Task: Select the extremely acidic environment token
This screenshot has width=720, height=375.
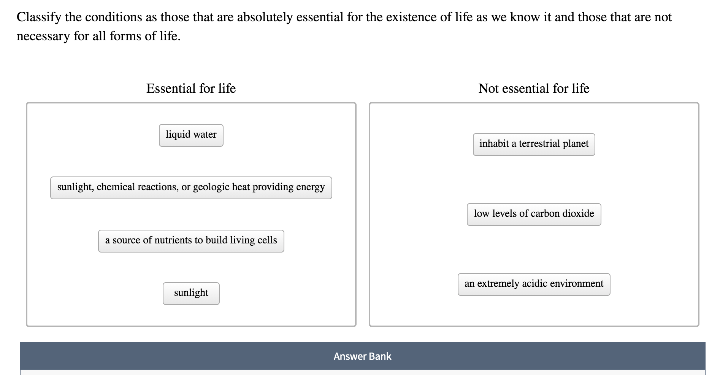Action: [534, 284]
